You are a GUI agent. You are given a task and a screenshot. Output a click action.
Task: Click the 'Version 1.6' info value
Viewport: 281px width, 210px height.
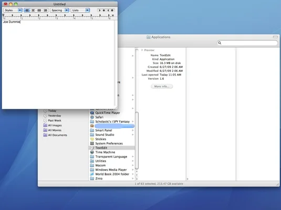(162, 79)
